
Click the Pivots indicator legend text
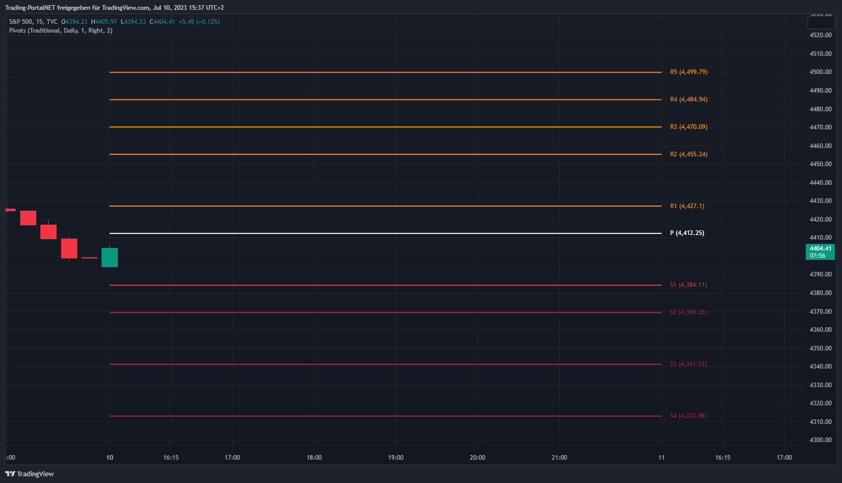(x=61, y=31)
